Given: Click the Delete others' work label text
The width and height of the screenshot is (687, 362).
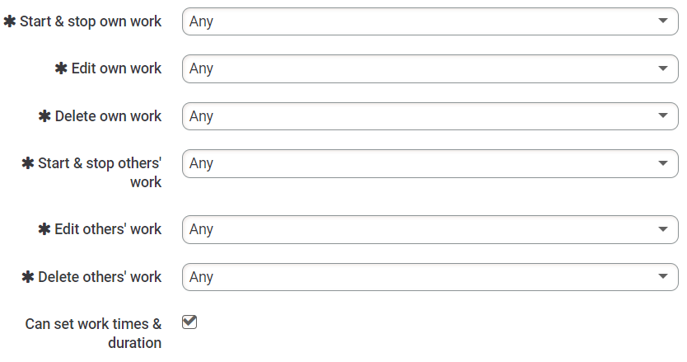Looking at the screenshot, I should click(x=100, y=277).
